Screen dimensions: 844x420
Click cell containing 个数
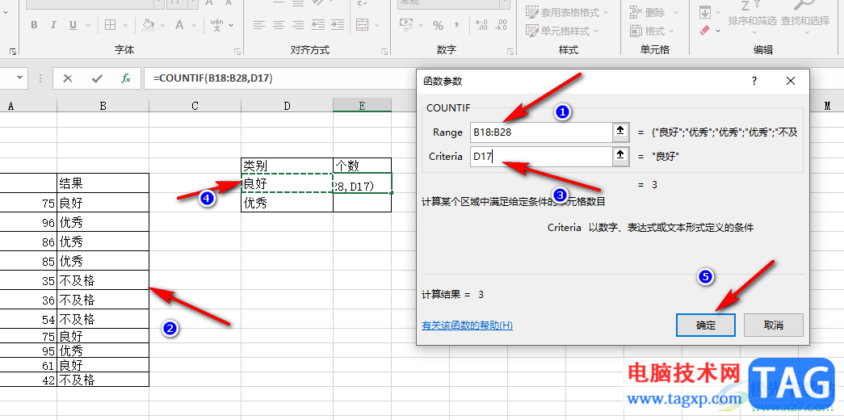[x=363, y=166]
